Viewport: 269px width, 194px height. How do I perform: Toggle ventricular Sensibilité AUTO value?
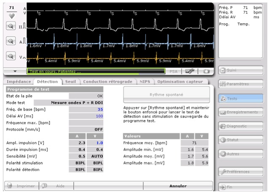(95, 156)
